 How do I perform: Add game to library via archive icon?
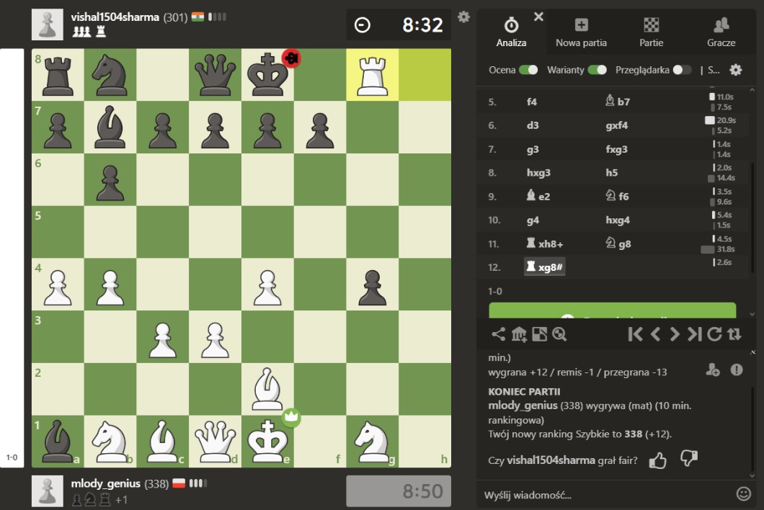(519, 334)
